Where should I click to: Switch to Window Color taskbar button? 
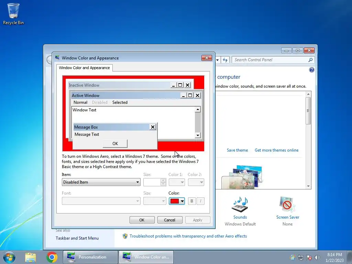(146, 257)
